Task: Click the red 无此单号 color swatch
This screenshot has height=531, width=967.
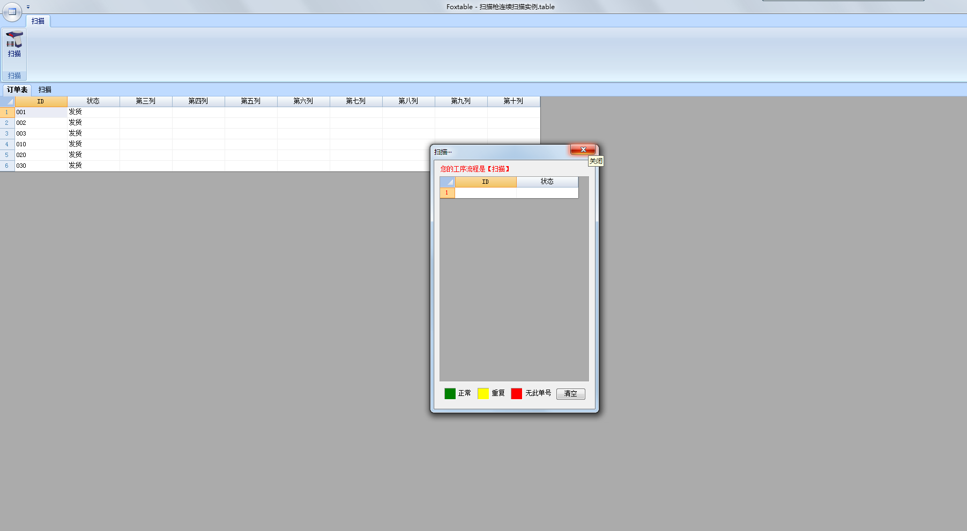Action: click(516, 394)
